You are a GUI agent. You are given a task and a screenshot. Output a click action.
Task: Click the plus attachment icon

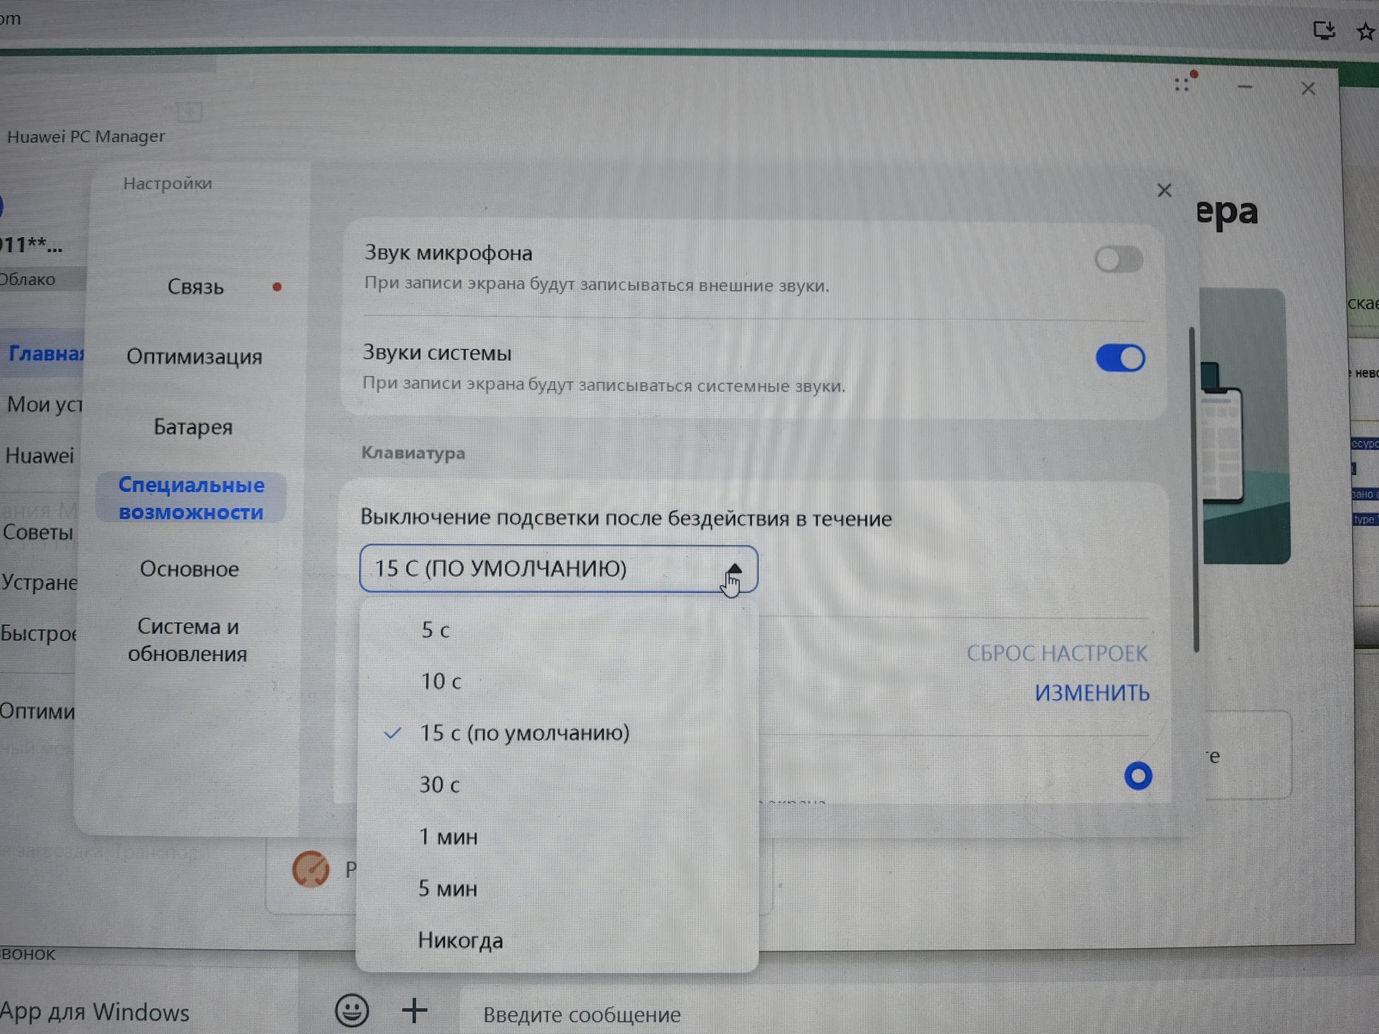pyautogui.click(x=415, y=1010)
